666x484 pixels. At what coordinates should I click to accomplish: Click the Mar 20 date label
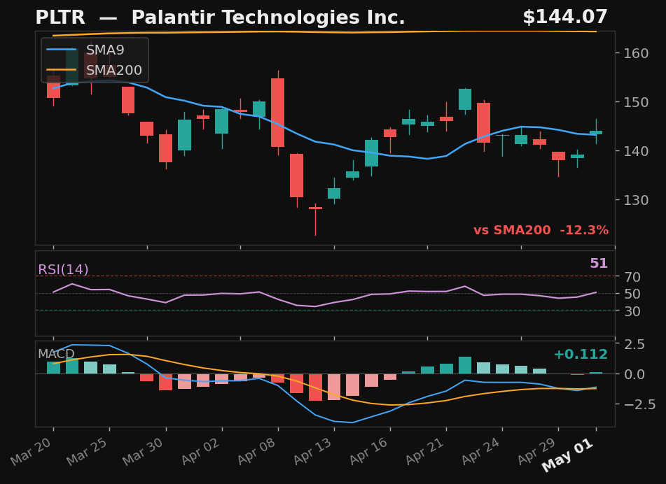[32, 451]
